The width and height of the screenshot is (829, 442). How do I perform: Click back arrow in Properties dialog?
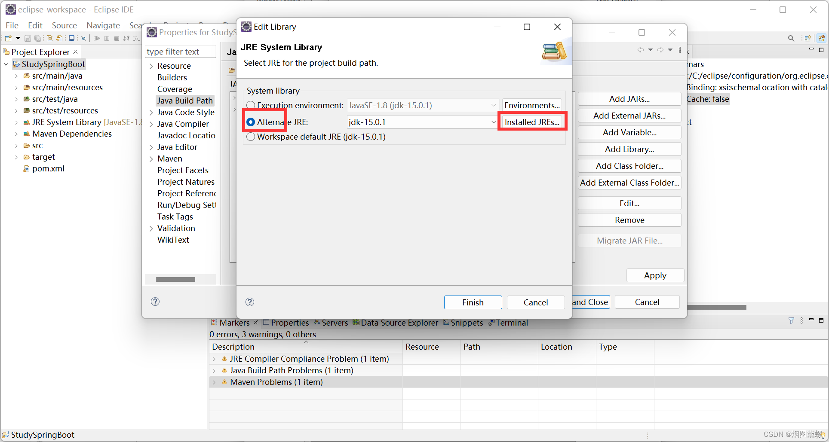coord(641,50)
